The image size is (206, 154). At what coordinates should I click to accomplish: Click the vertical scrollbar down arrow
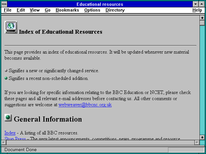(202, 137)
